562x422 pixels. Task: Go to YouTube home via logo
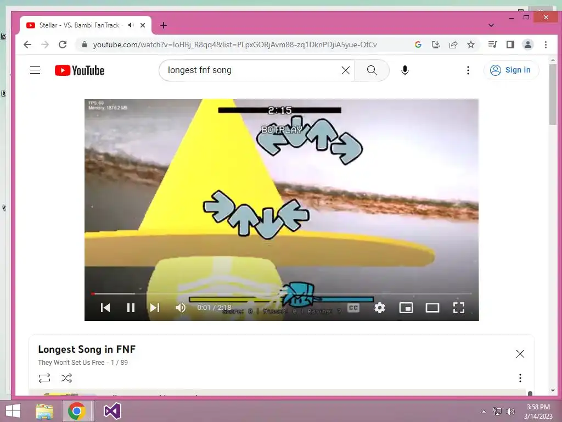80,70
